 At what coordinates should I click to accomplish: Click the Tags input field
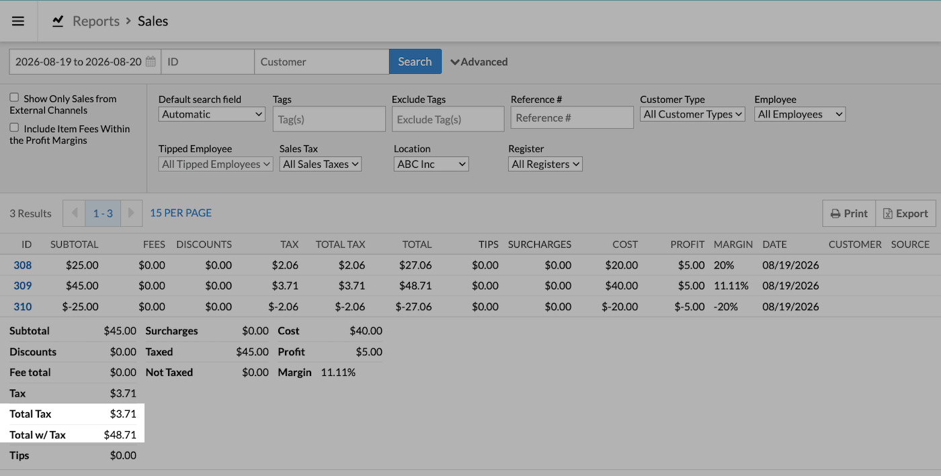click(329, 119)
